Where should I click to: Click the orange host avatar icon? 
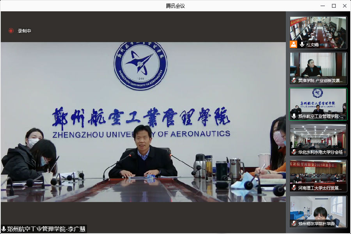[x=294, y=44]
